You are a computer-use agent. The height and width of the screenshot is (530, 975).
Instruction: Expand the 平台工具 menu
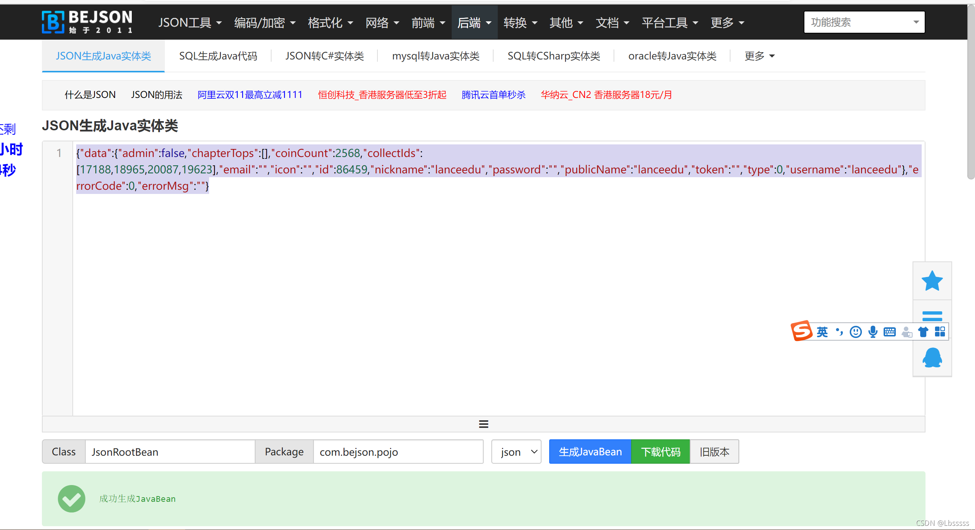[670, 22]
